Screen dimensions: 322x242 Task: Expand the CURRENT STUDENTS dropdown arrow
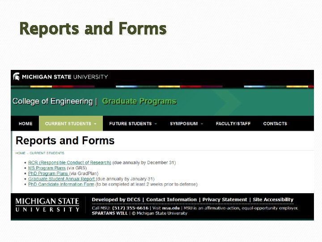(x=95, y=124)
